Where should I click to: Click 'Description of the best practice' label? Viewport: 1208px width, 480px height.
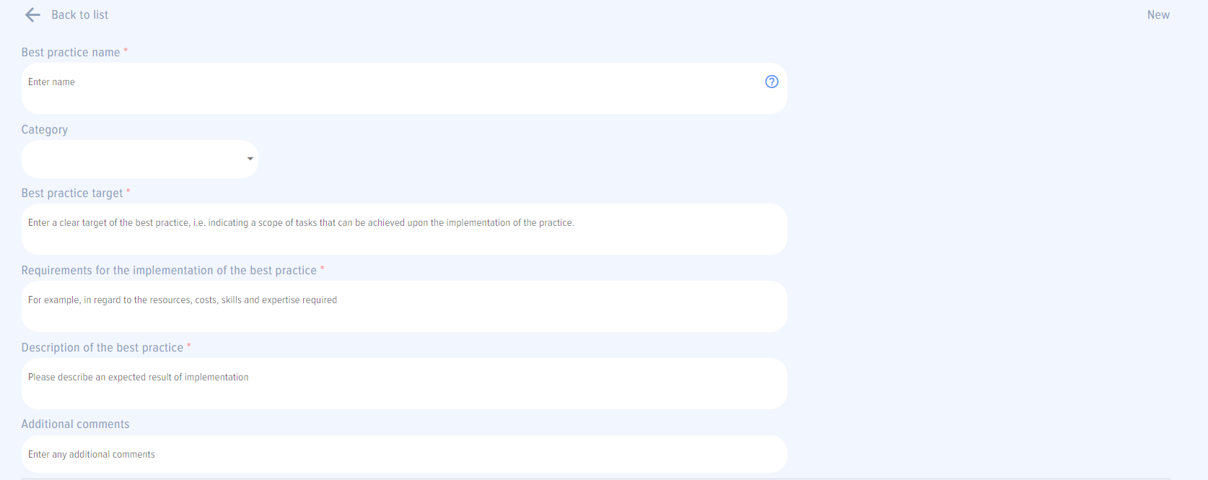click(x=102, y=348)
